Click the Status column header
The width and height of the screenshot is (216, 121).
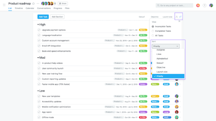(142, 17)
